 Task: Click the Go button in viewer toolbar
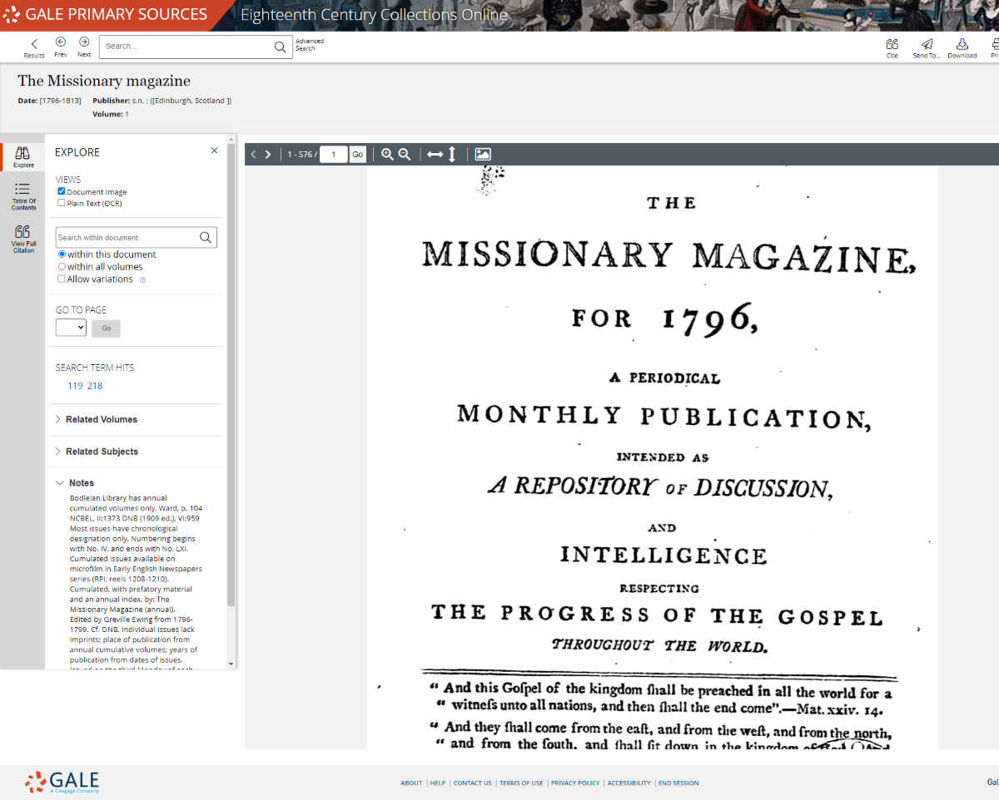[x=357, y=155]
